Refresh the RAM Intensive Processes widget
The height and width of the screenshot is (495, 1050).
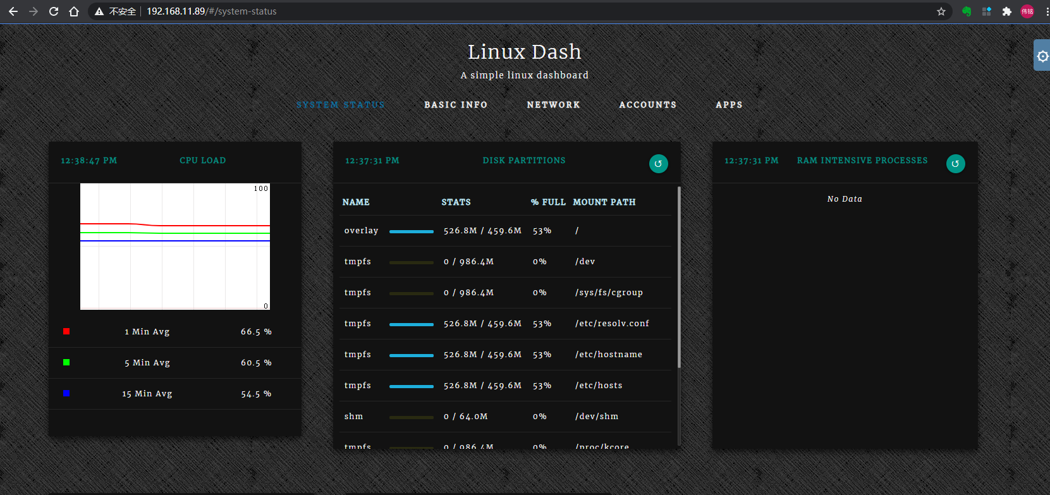pyautogui.click(x=956, y=164)
